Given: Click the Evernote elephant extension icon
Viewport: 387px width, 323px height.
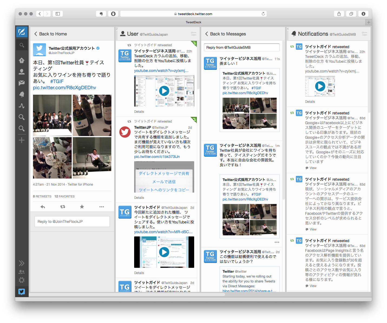Looking at the screenshot, I should tap(101, 14).
